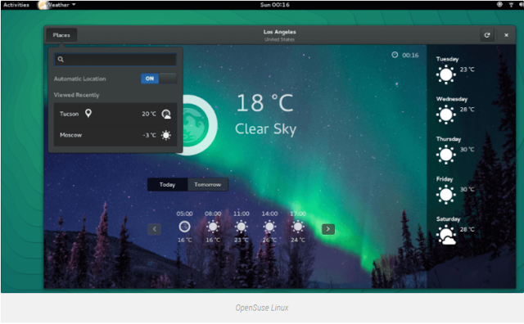Select Moscow from Viewed Recently
The width and height of the screenshot is (524, 324).
click(115, 135)
